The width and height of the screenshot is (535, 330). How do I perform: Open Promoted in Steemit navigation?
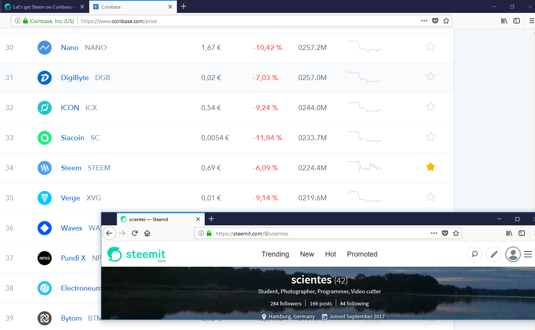(x=362, y=254)
